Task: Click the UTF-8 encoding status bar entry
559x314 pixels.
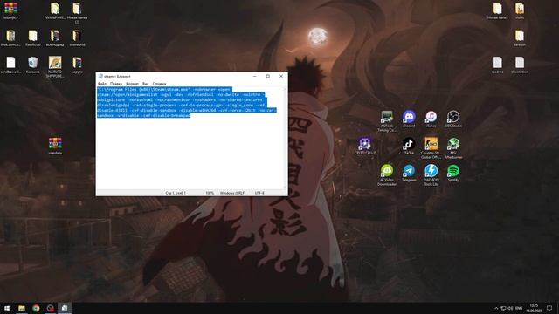Action: (259, 193)
